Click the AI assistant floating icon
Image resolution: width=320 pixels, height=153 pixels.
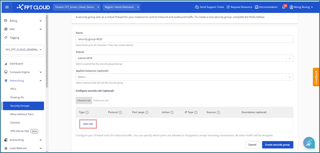pyautogui.click(x=309, y=143)
